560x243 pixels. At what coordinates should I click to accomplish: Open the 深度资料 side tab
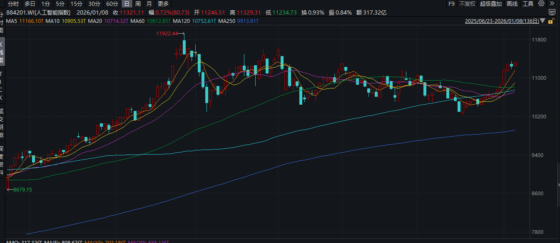coord(2,160)
